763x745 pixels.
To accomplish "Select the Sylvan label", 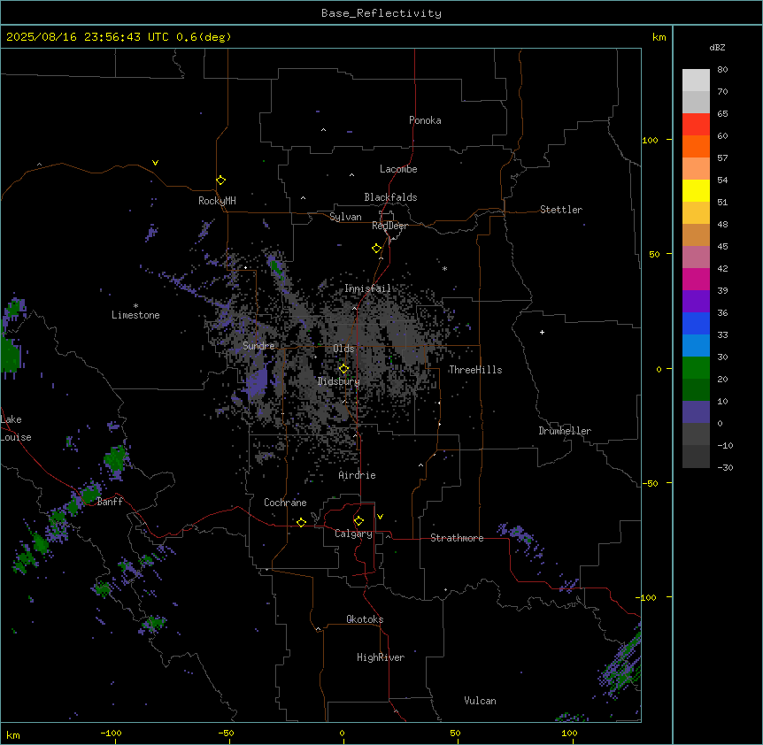I will 345,217.
